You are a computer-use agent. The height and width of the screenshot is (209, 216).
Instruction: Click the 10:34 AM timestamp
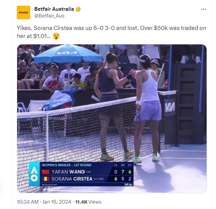[28, 202]
